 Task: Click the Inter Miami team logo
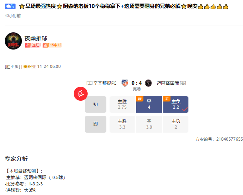pyautogui.click(x=148, y=83)
